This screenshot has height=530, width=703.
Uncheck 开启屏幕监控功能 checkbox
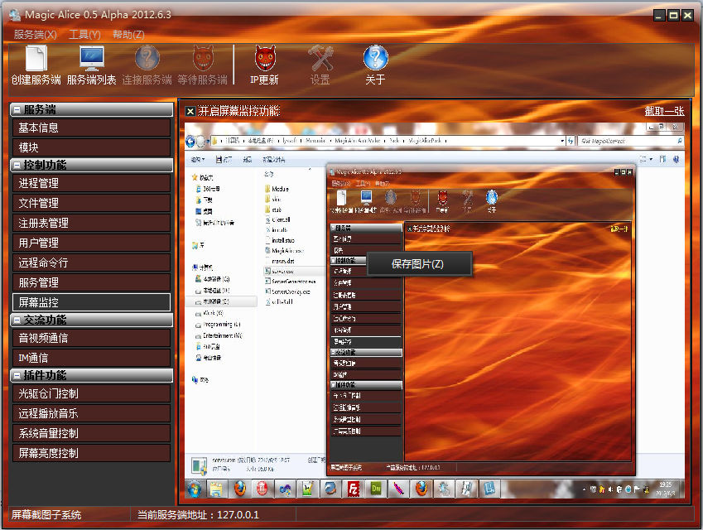click(x=190, y=111)
